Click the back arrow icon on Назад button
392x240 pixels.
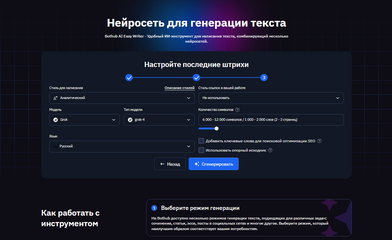(162, 164)
